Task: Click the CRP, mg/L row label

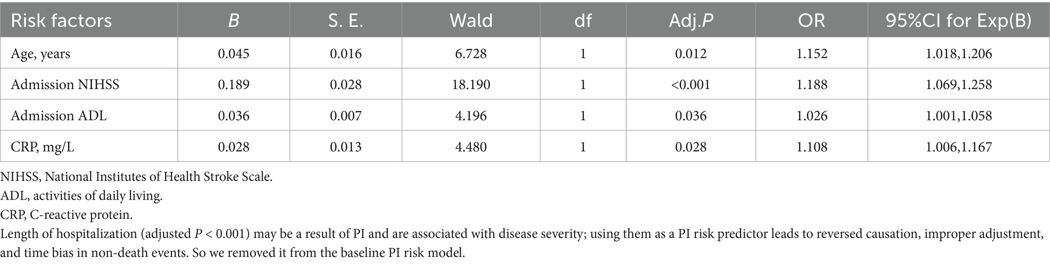Action: [x=45, y=146]
